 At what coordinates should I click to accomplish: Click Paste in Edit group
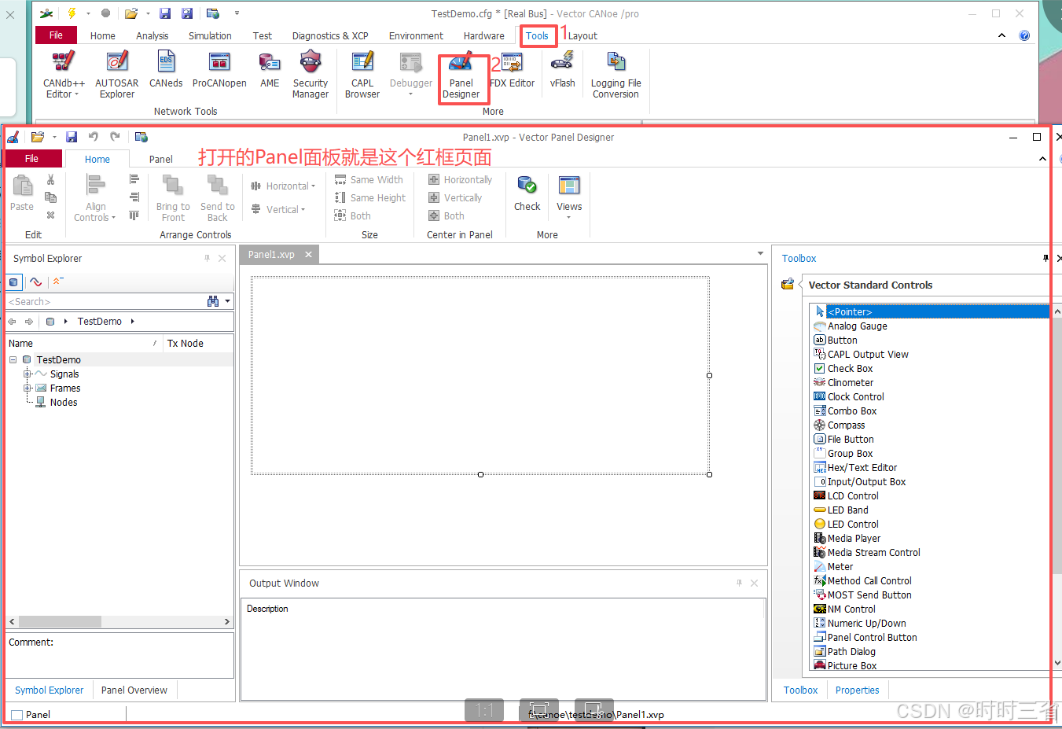pyautogui.click(x=22, y=193)
